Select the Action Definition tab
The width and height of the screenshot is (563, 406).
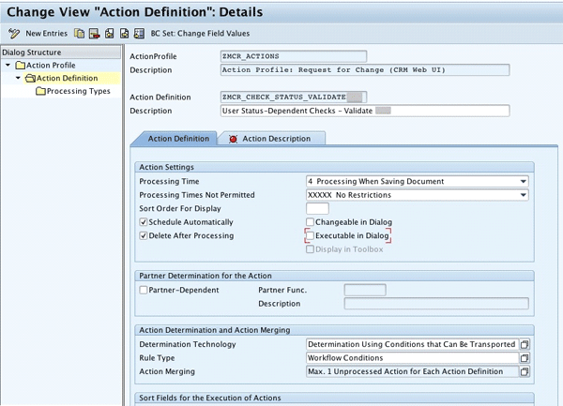tap(178, 139)
